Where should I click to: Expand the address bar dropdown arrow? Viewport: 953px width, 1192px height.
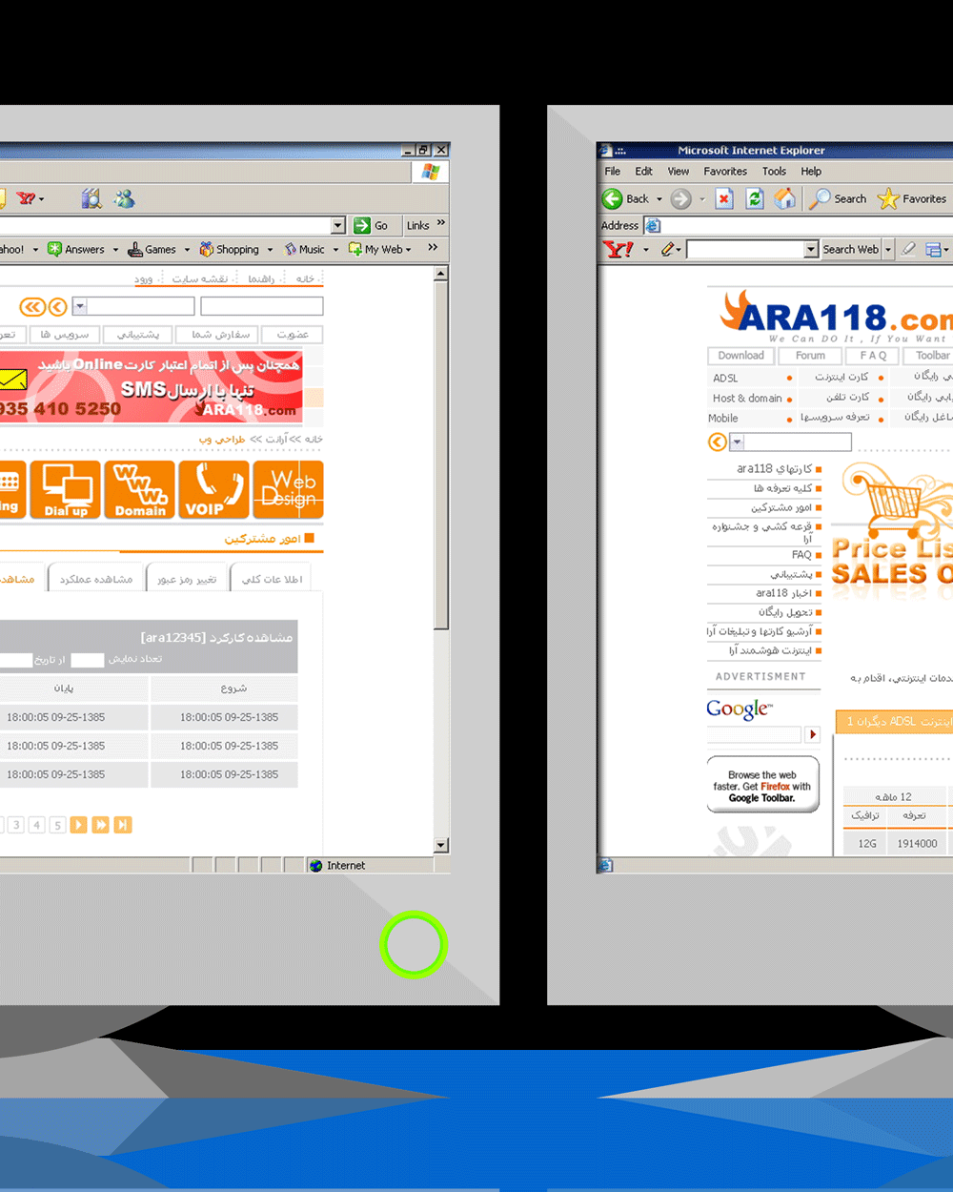pos(338,225)
